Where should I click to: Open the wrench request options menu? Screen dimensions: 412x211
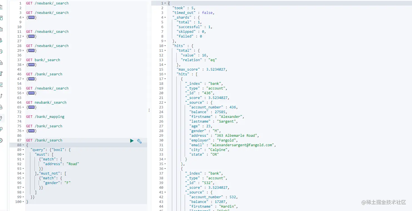pyautogui.click(x=139, y=141)
